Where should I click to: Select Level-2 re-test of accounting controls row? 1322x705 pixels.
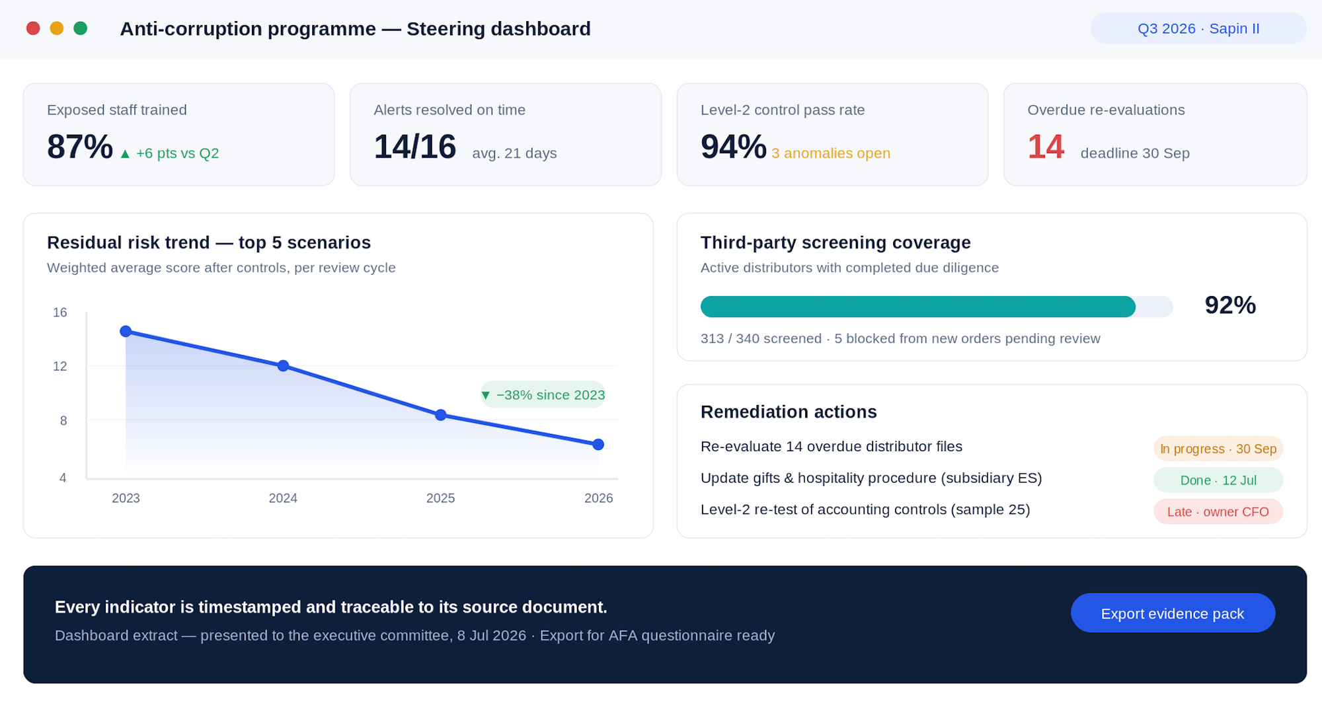point(991,510)
